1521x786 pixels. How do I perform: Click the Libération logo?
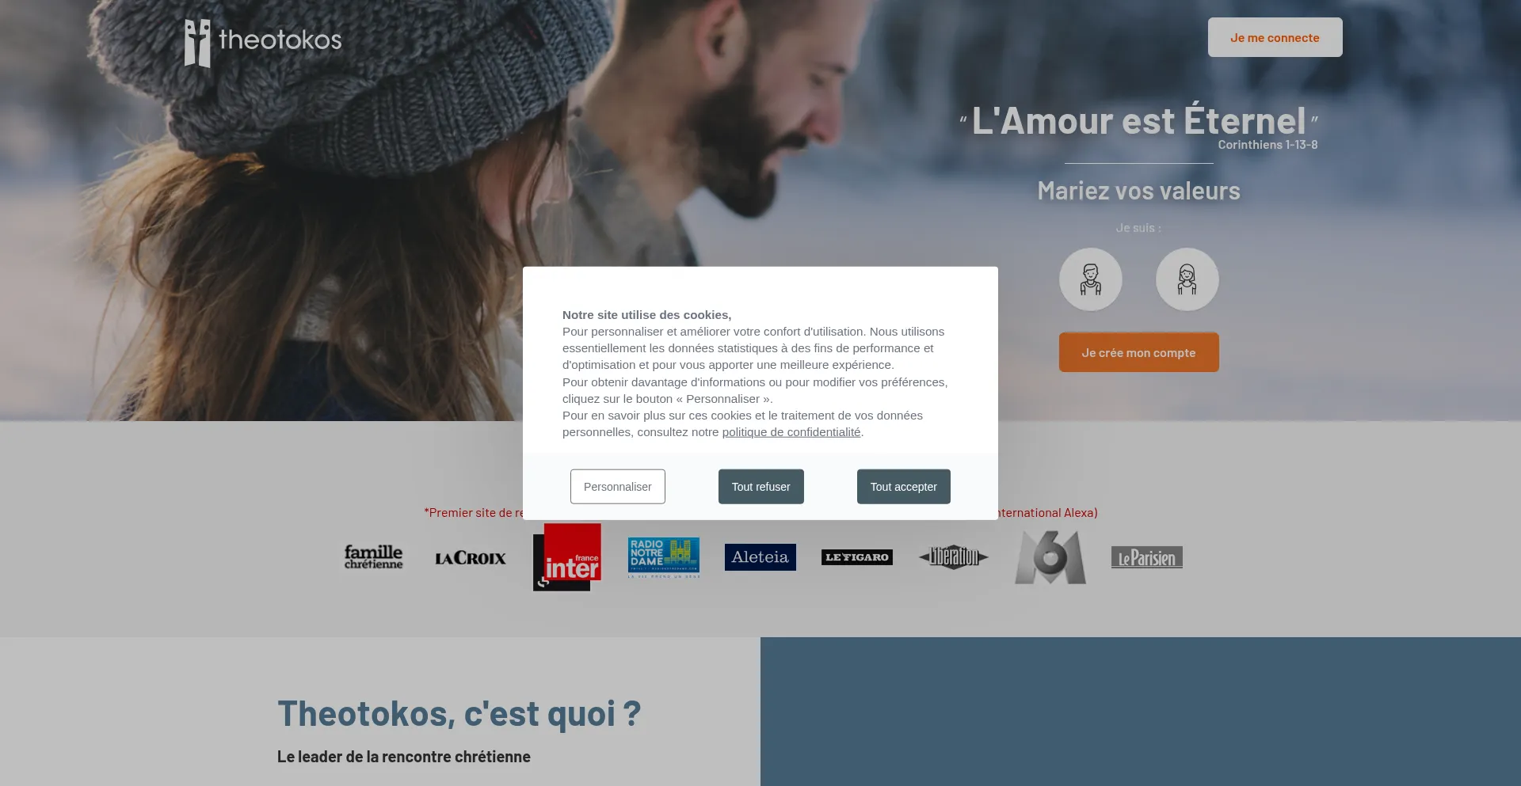click(954, 557)
